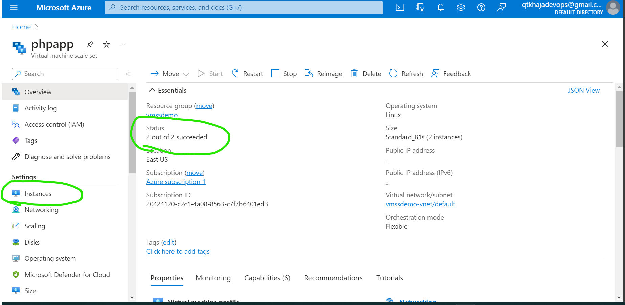The height and width of the screenshot is (305, 625).
Task: Pin phpapp to the dashboard
Action: tap(90, 44)
